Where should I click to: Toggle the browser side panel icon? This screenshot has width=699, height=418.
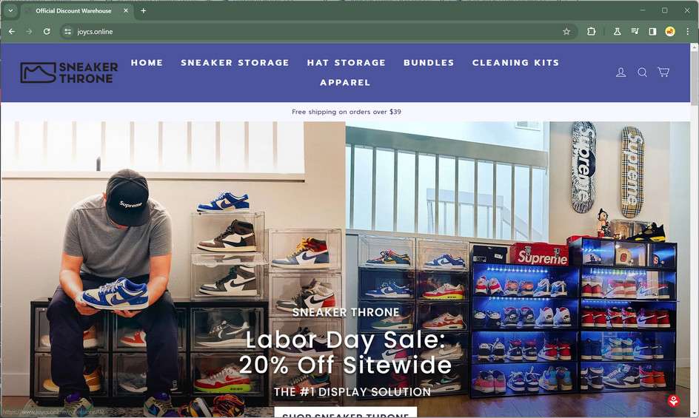652,31
